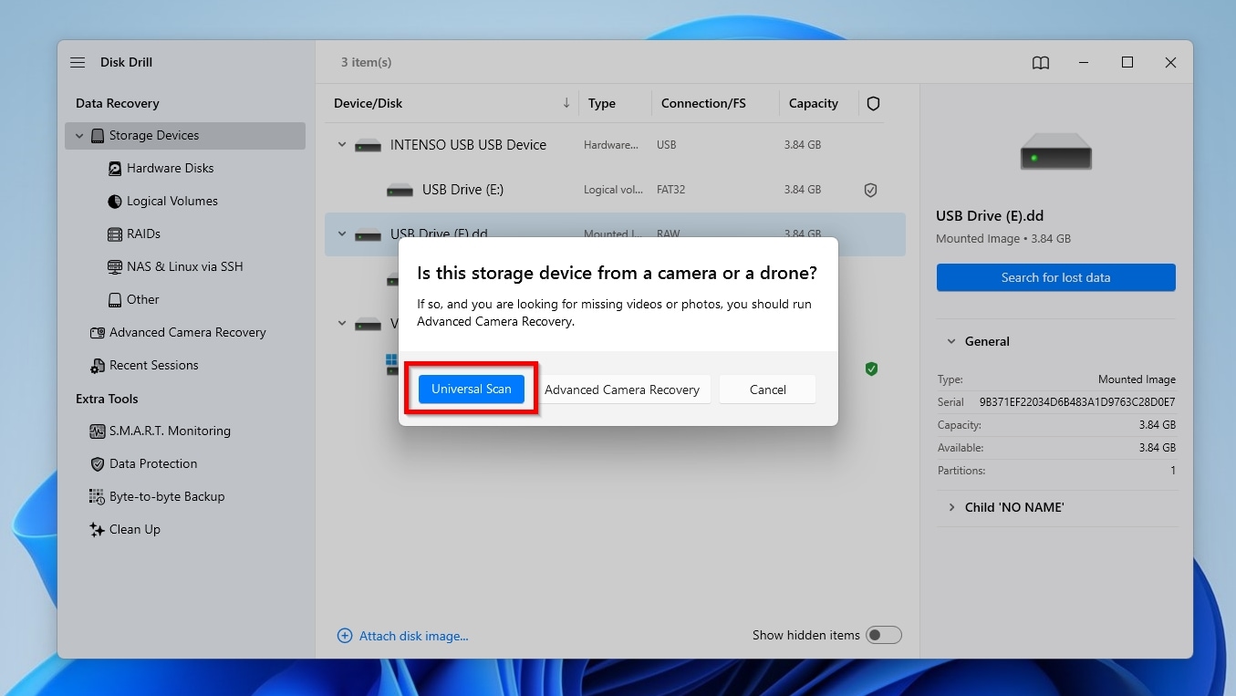
Task: Open Byte-to-byte Backup tool
Action: [x=166, y=496]
